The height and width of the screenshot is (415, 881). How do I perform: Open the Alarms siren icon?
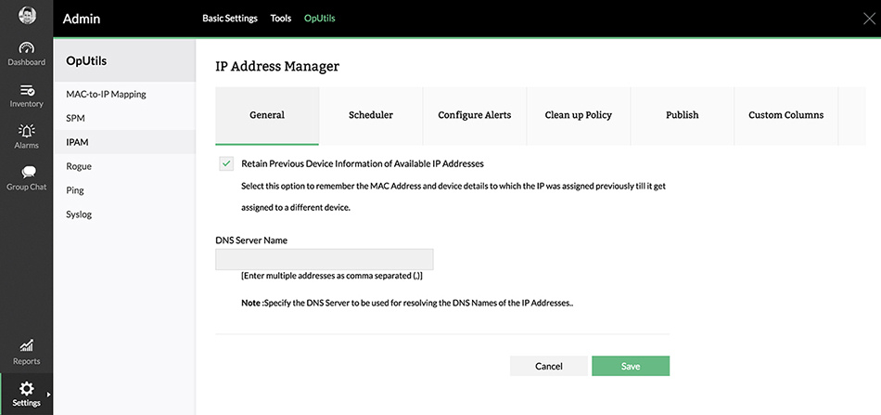click(26, 131)
